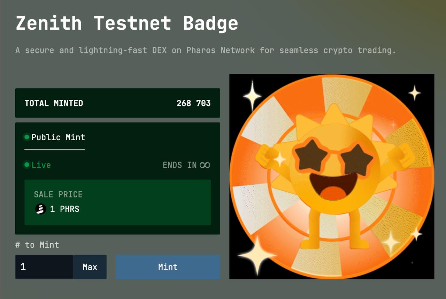
Task: Click the Zenith Testnet Badge title
Action: point(127,23)
